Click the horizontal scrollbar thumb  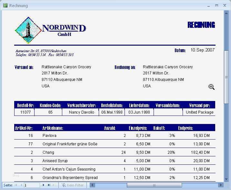click(x=154, y=185)
